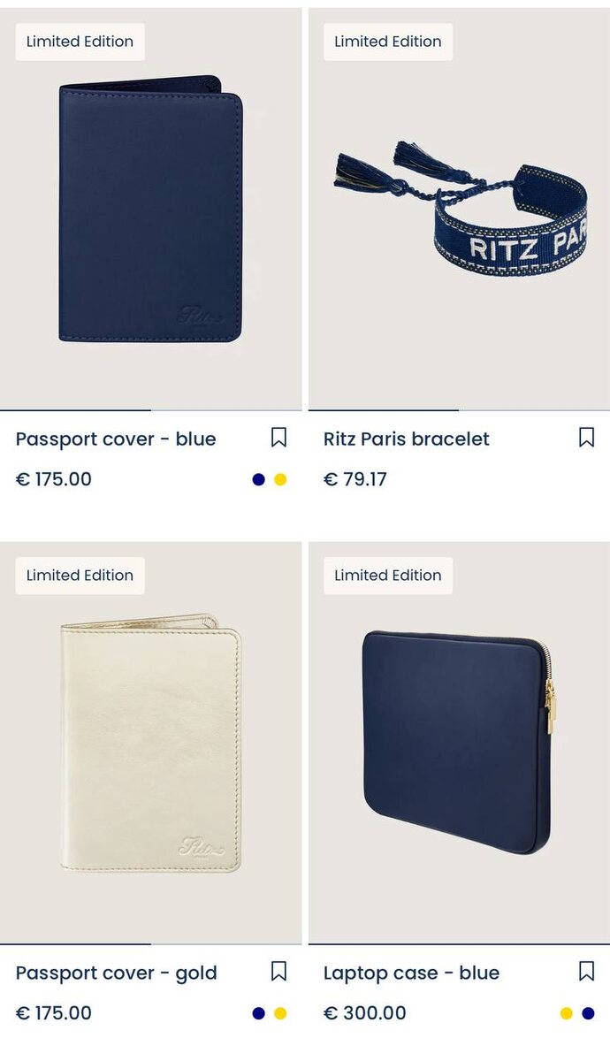
Task: Click Limited Edition badge on laptop case
Action: (x=388, y=576)
